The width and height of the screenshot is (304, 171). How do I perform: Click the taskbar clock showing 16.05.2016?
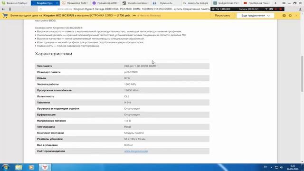[x=293, y=167]
